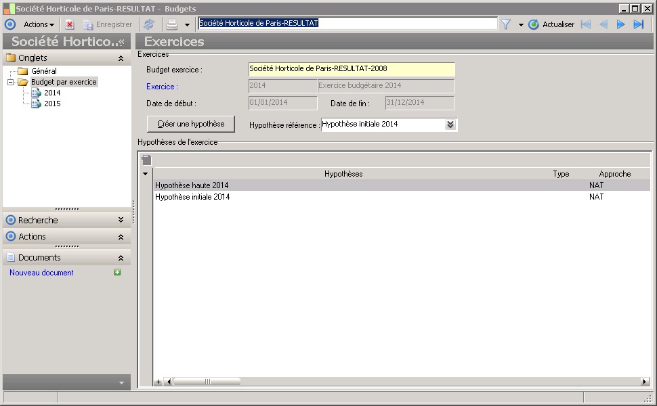The image size is (657, 406).
Task: Click the Nouveau document link
Action: point(41,273)
